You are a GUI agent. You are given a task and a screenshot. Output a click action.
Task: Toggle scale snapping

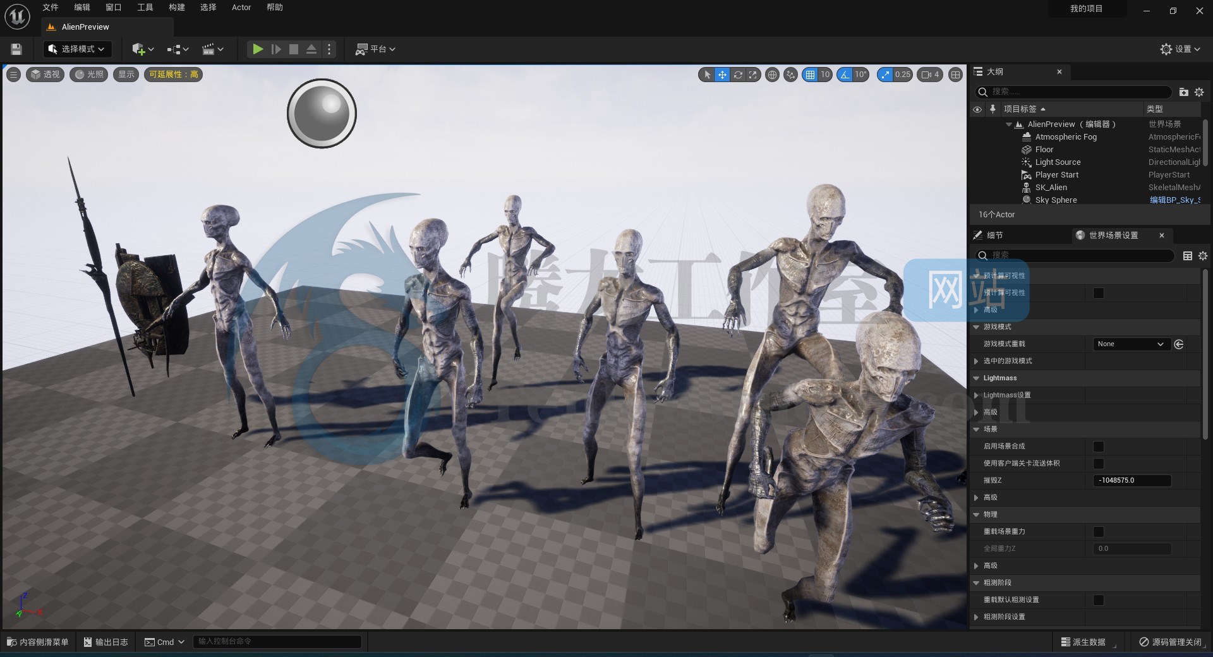(x=885, y=75)
